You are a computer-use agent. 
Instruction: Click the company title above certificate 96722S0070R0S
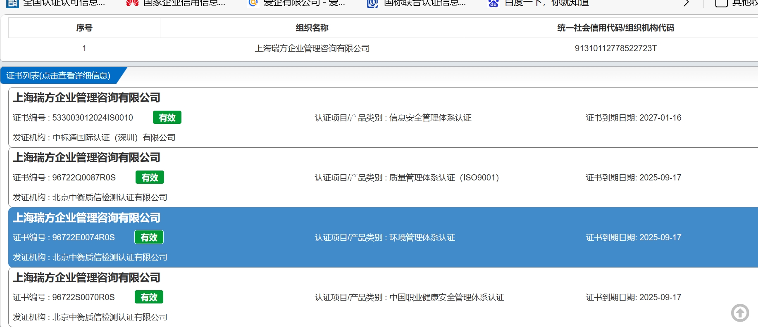click(x=86, y=277)
